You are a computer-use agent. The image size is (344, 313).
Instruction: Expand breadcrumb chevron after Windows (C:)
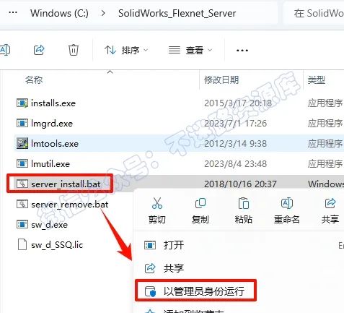(x=103, y=13)
